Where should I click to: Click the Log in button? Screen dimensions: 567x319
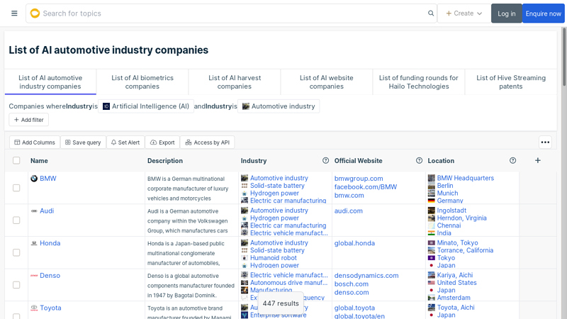[x=506, y=13]
